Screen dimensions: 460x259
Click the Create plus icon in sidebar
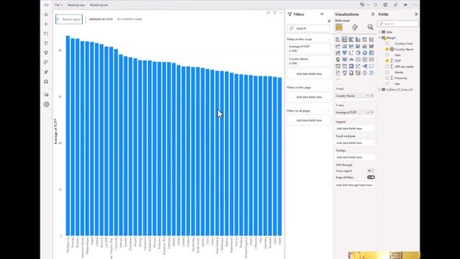[x=46, y=24]
